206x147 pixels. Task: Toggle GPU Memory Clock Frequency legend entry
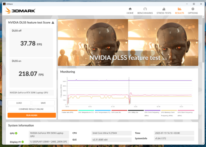point(169,113)
